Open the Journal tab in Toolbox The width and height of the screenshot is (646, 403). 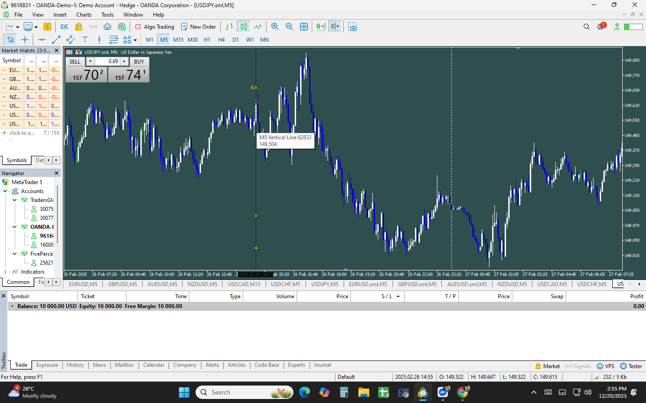pyautogui.click(x=323, y=365)
